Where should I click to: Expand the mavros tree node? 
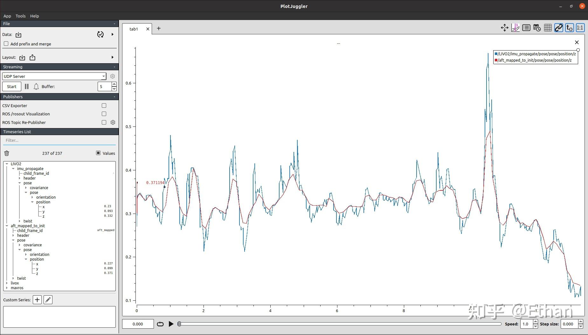pos(7,288)
